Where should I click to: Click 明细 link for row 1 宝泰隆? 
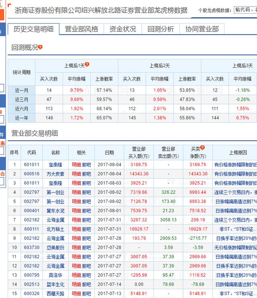tap(76, 164)
